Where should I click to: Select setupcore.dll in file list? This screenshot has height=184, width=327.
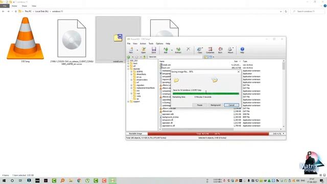click(x=168, y=120)
